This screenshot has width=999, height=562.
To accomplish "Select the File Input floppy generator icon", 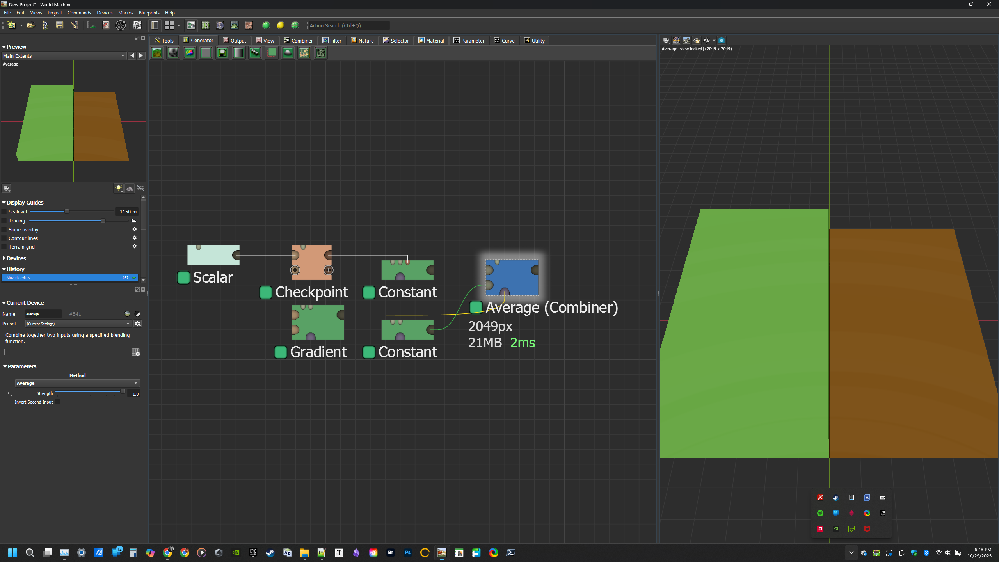I will point(222,53).
